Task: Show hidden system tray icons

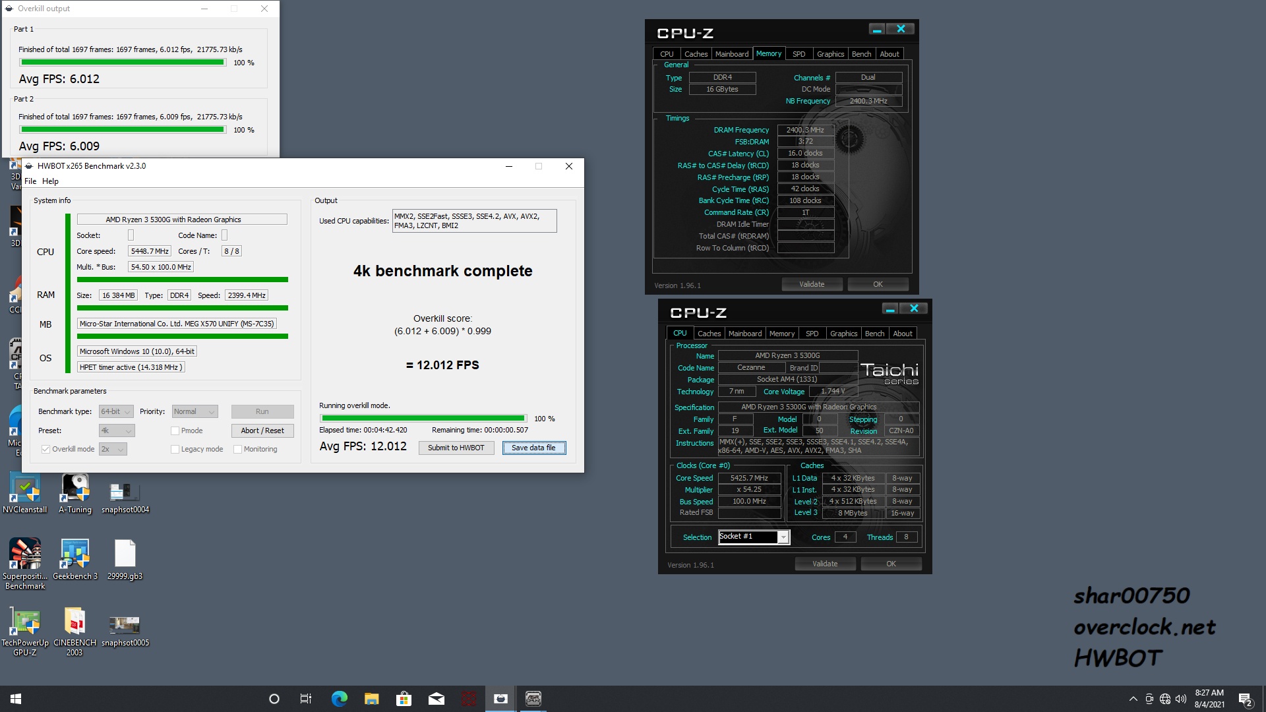Action: [1133, 699]
